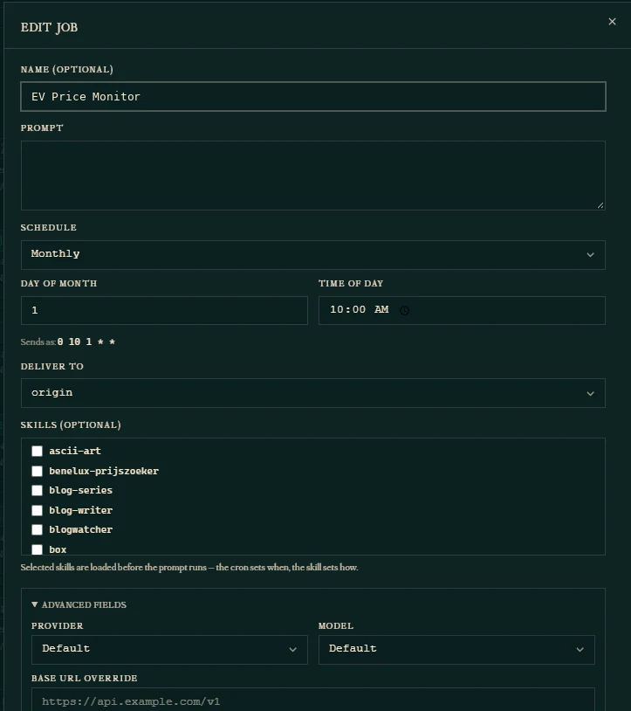This screenshot has width=631, height=711.
Task: Click the Base URL Override input field
Action: (313, 700)
